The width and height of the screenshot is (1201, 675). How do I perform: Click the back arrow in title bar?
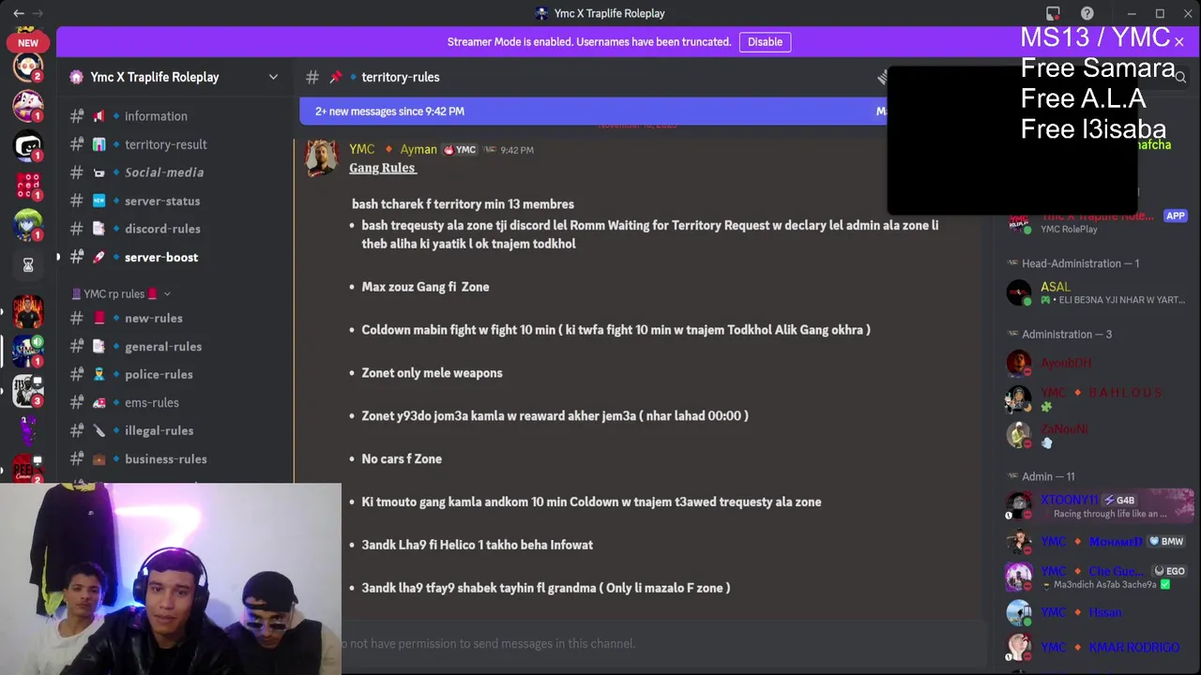18,13
